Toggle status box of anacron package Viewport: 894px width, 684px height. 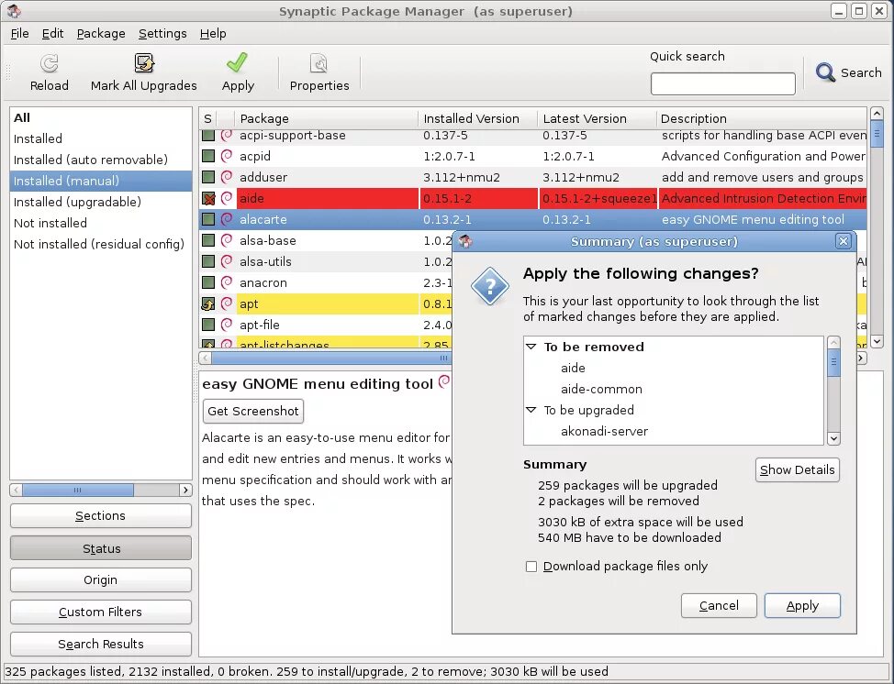208,282
